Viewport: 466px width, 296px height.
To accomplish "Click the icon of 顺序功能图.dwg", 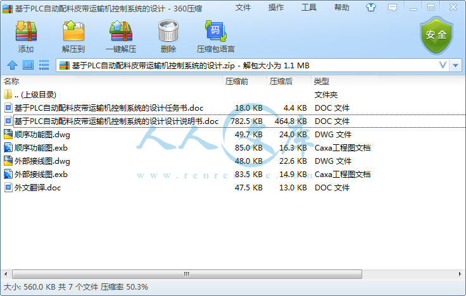I will pos(8,135).
